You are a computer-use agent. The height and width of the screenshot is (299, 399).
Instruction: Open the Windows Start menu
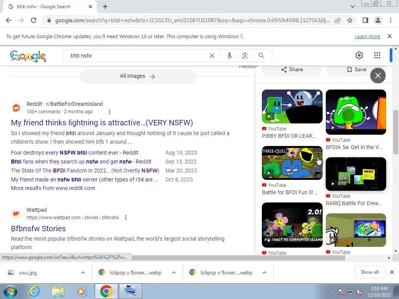pyautogui.click(x=10, y=291)
